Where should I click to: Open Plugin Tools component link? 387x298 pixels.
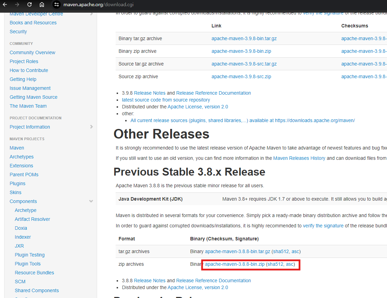pos(28,264)
